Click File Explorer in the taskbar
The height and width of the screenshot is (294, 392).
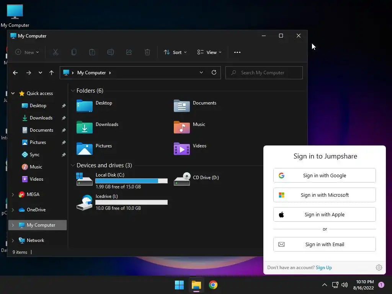click(196, 285)
